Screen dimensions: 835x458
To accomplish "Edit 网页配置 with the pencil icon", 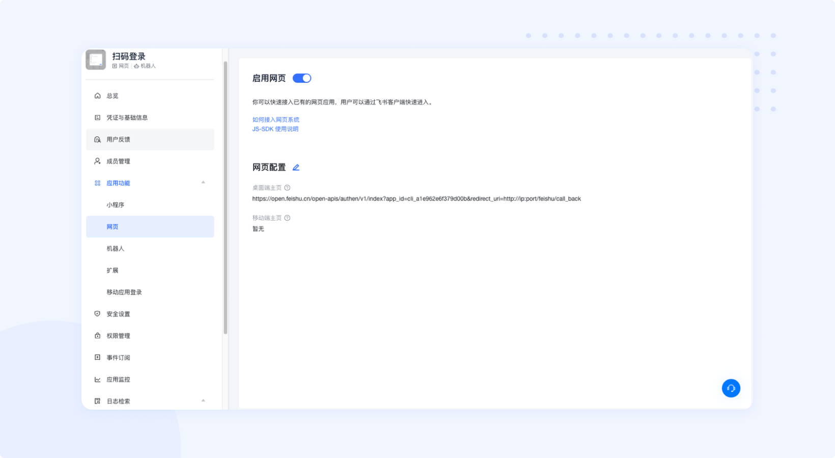I will click(296, 167).
